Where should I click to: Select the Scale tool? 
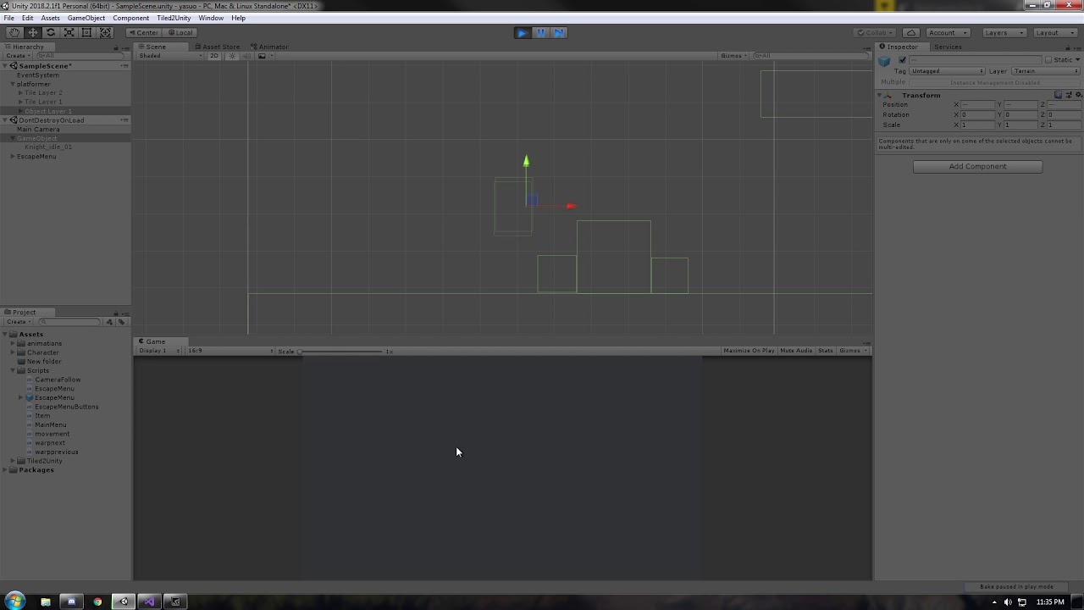(x=69, y=32)
